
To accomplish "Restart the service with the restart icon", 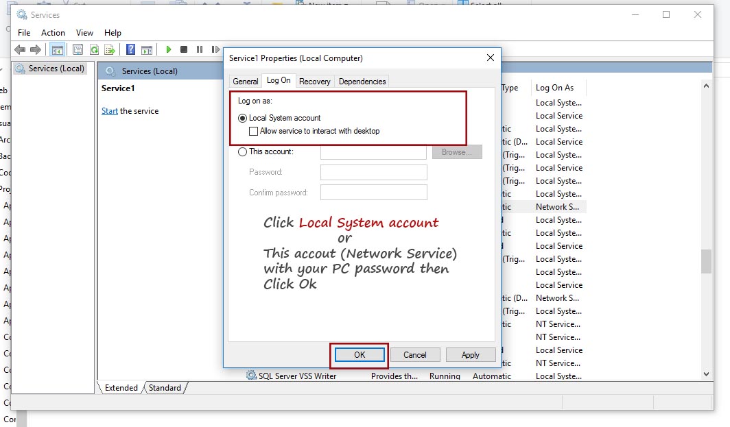I will click(215, 49).
